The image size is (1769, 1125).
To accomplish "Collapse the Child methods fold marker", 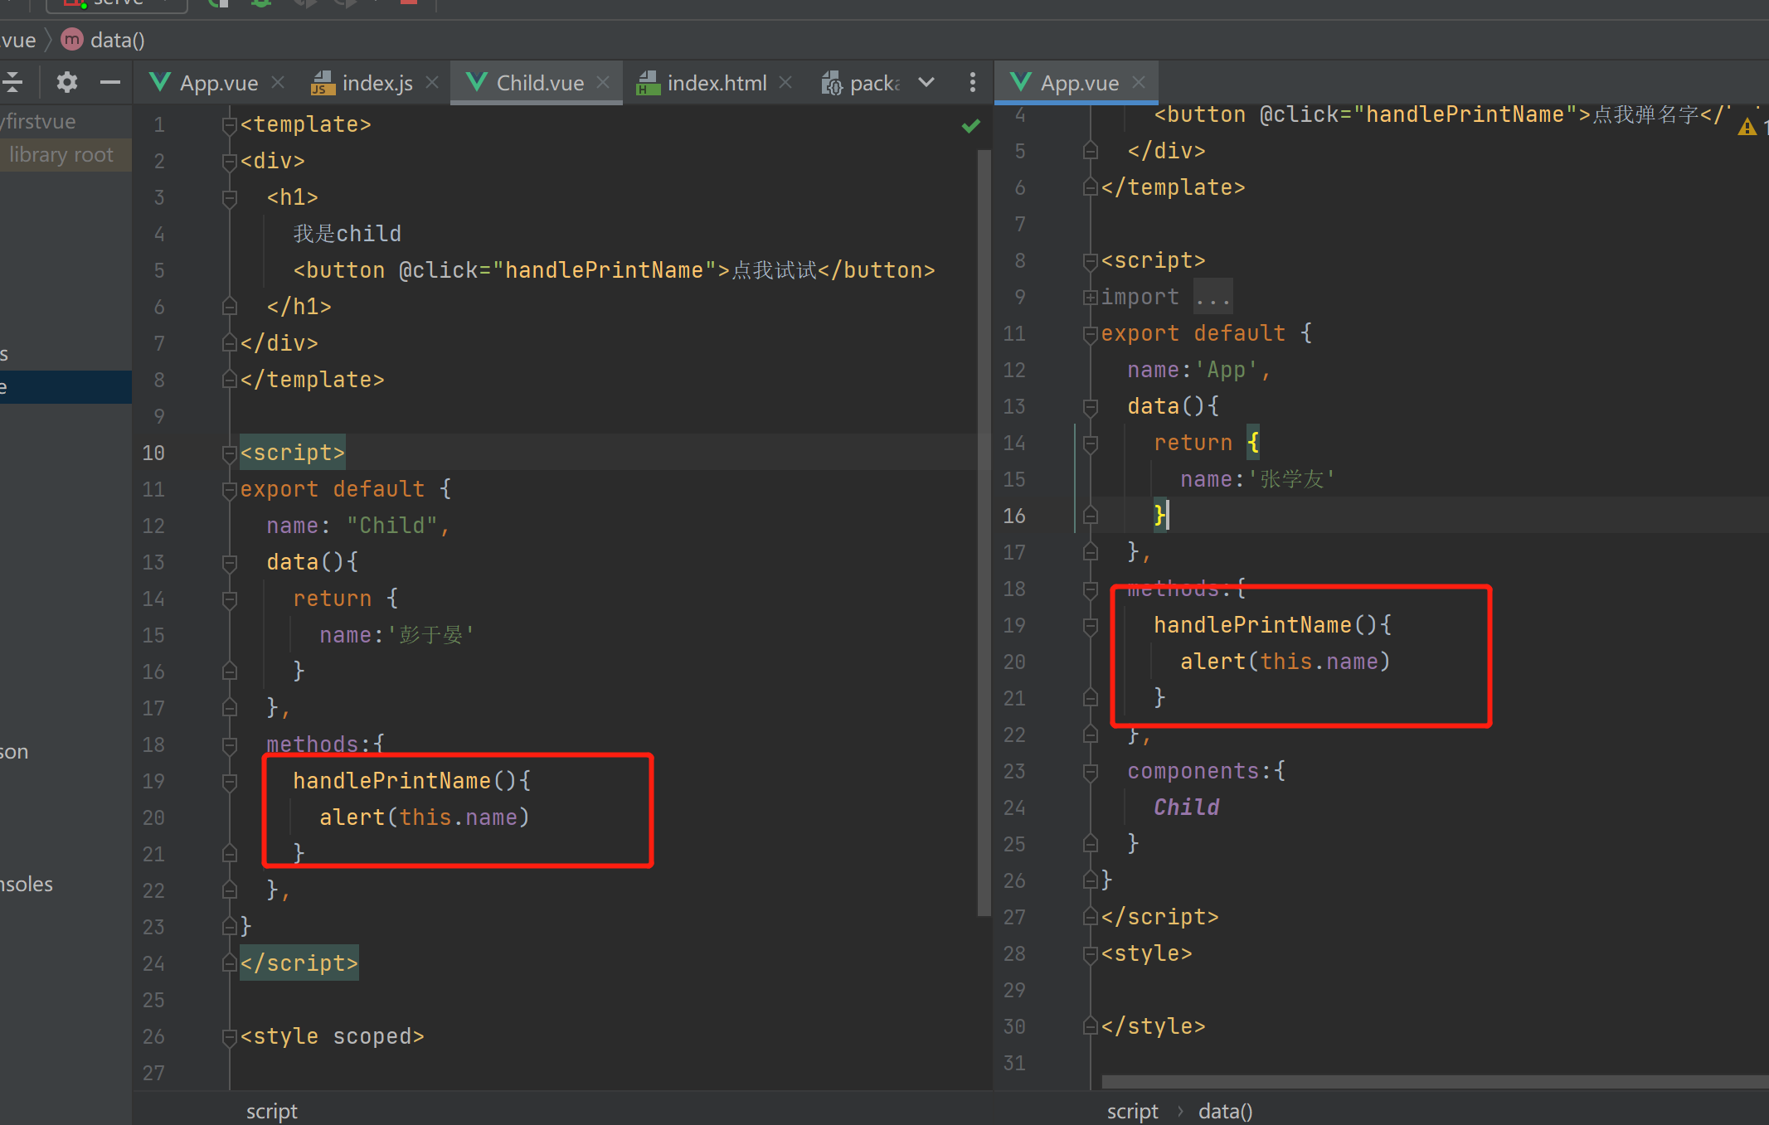I will pyautogui.click(x=230, y=745).
